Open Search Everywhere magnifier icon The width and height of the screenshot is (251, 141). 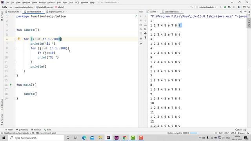pyautogui.click(x=249, y=7)
